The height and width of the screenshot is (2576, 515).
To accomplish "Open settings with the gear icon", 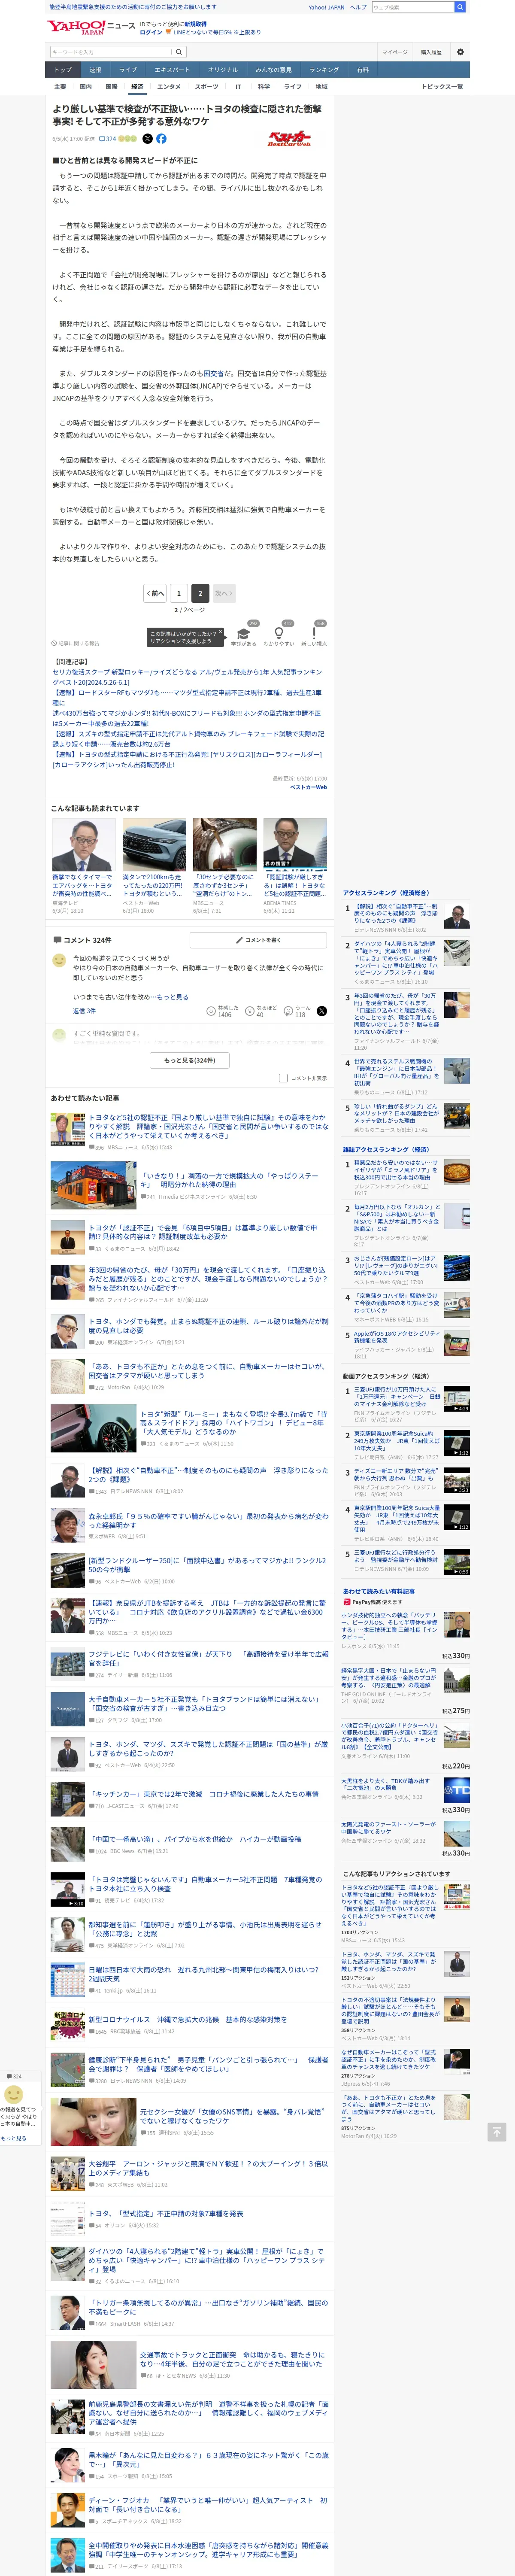I will click(460, 52).
